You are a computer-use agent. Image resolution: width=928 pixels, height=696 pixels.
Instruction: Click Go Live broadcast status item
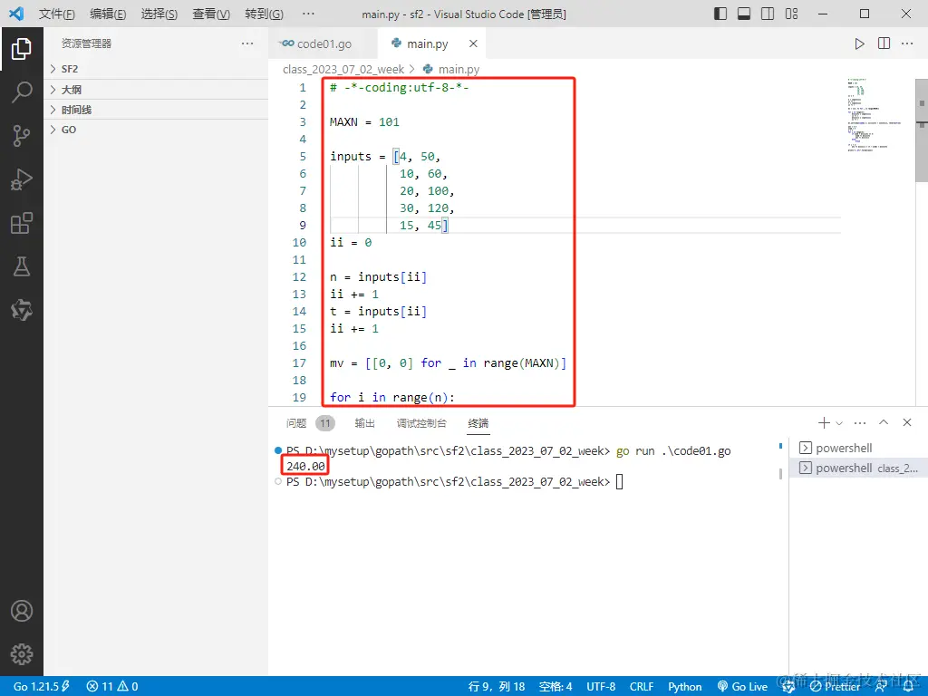pos(743,686)
